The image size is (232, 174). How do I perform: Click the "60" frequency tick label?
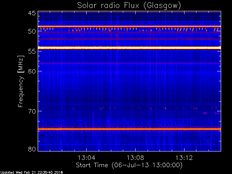32,71
